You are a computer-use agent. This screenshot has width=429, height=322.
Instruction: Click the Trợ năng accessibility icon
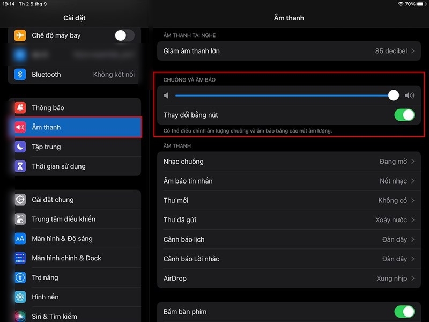[x=20, y=277]
